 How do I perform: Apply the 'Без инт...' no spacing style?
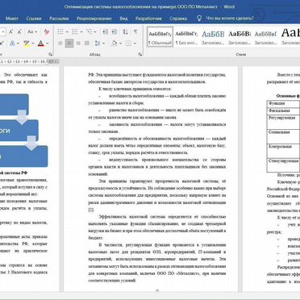pos(186,37)
